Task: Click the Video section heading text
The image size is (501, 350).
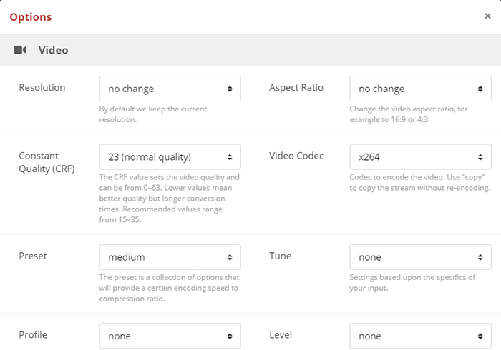Action: tap(54, 50)
